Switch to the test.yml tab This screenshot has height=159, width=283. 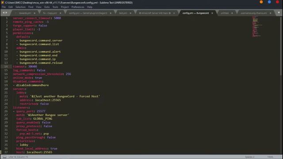click(x=123, y=13)
